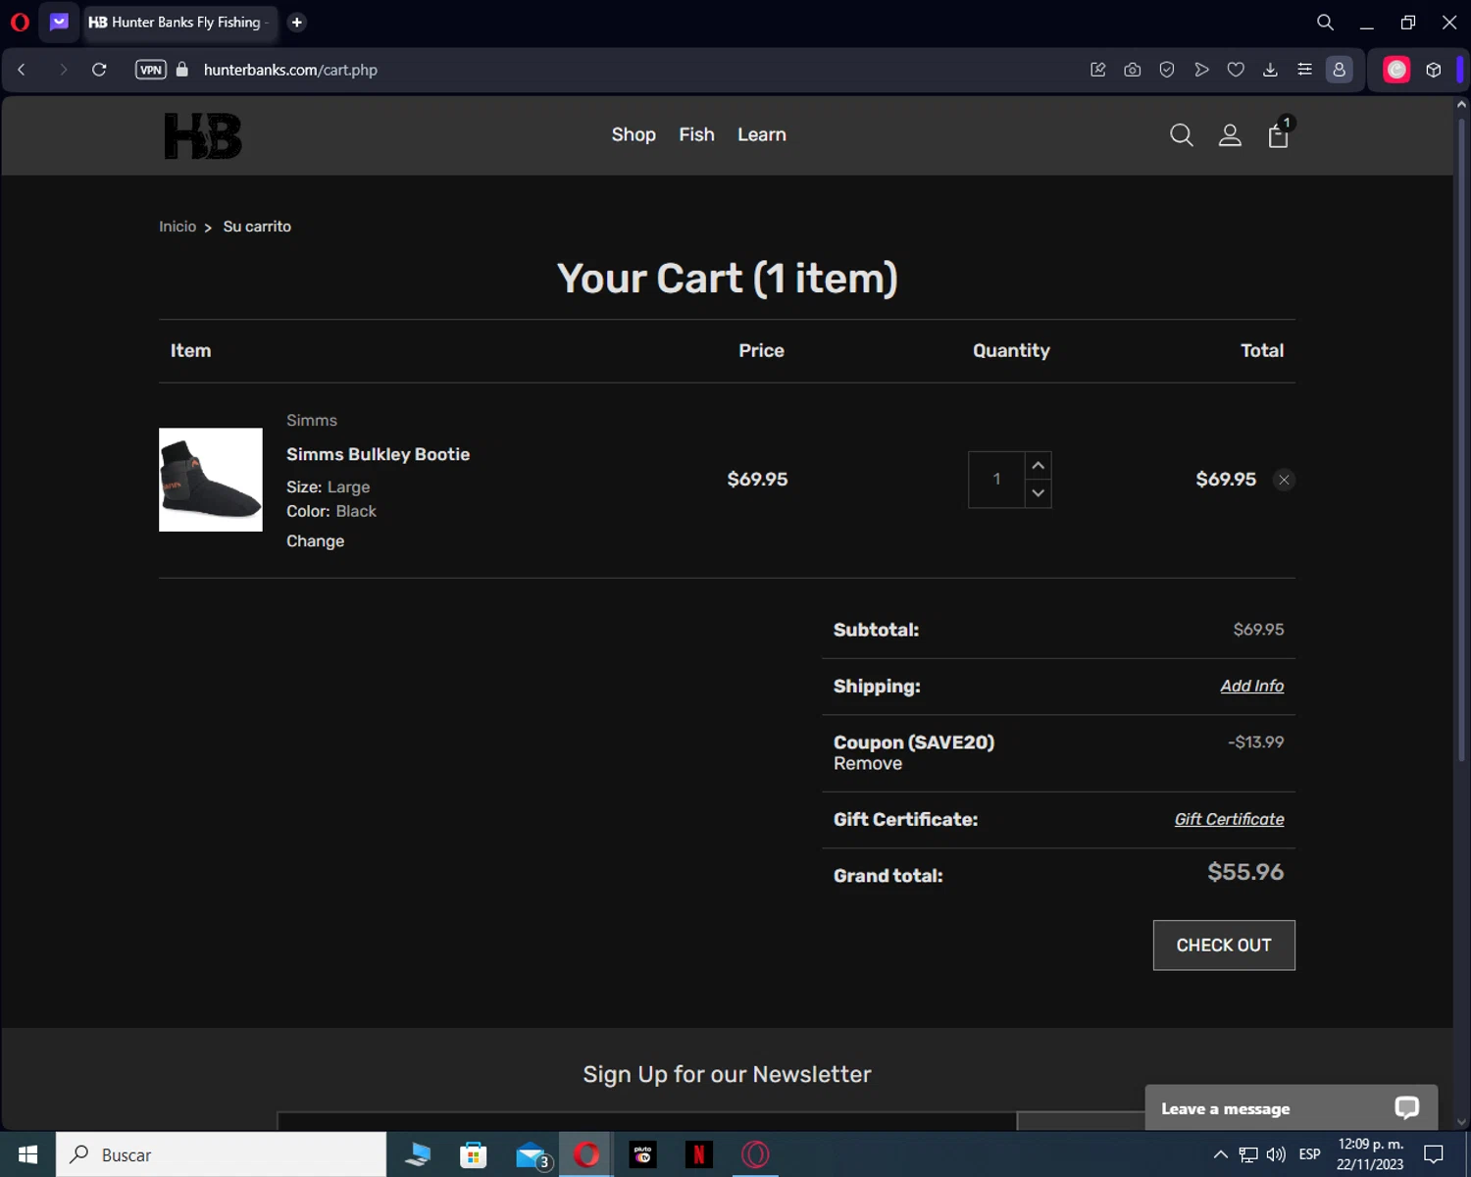Open the pink circular extension icon
1471x1177 pixels.
coord(1396,70)
